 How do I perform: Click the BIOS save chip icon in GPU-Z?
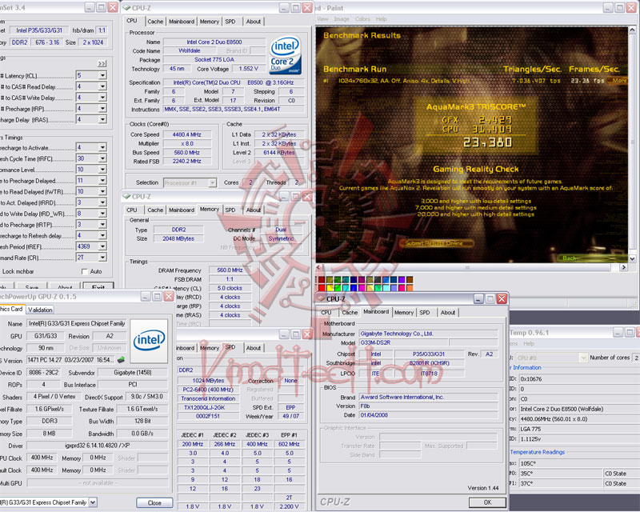tap(122, 360)
